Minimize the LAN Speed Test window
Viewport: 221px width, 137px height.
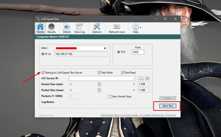point(155,19)
